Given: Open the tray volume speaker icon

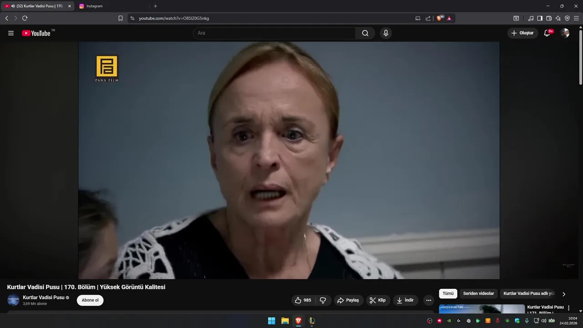Looking at the screenshot, I should (x=543, y=321).
